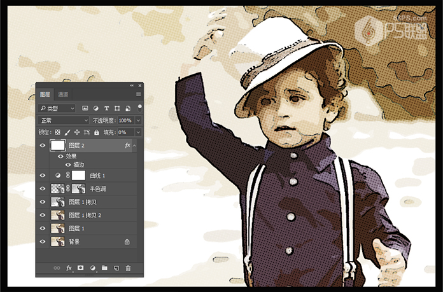The image size is (443, 292).
Task: Click the lock image pixels brush icon
Action: point(67,132)
